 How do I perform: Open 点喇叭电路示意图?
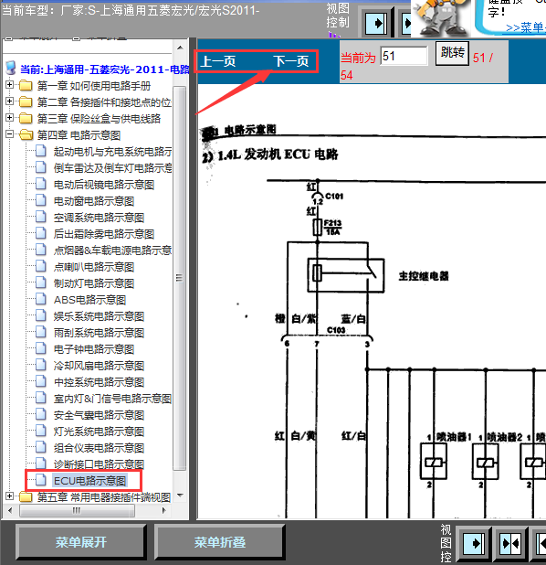(x=94, y=267)
